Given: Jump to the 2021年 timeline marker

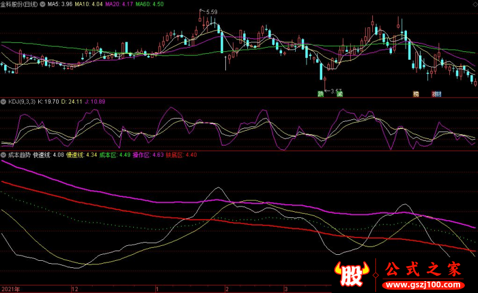Looking at the screenshot, I should (x=11, y=289).
